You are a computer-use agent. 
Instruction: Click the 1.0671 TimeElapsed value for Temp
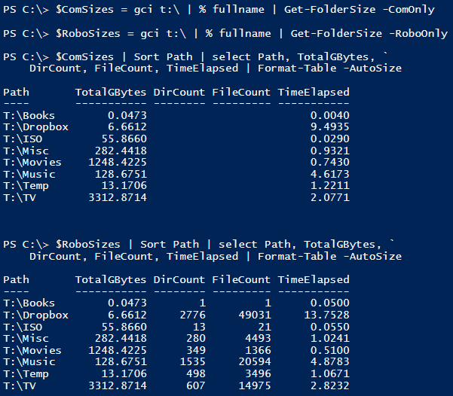click(x=329, y=373)
